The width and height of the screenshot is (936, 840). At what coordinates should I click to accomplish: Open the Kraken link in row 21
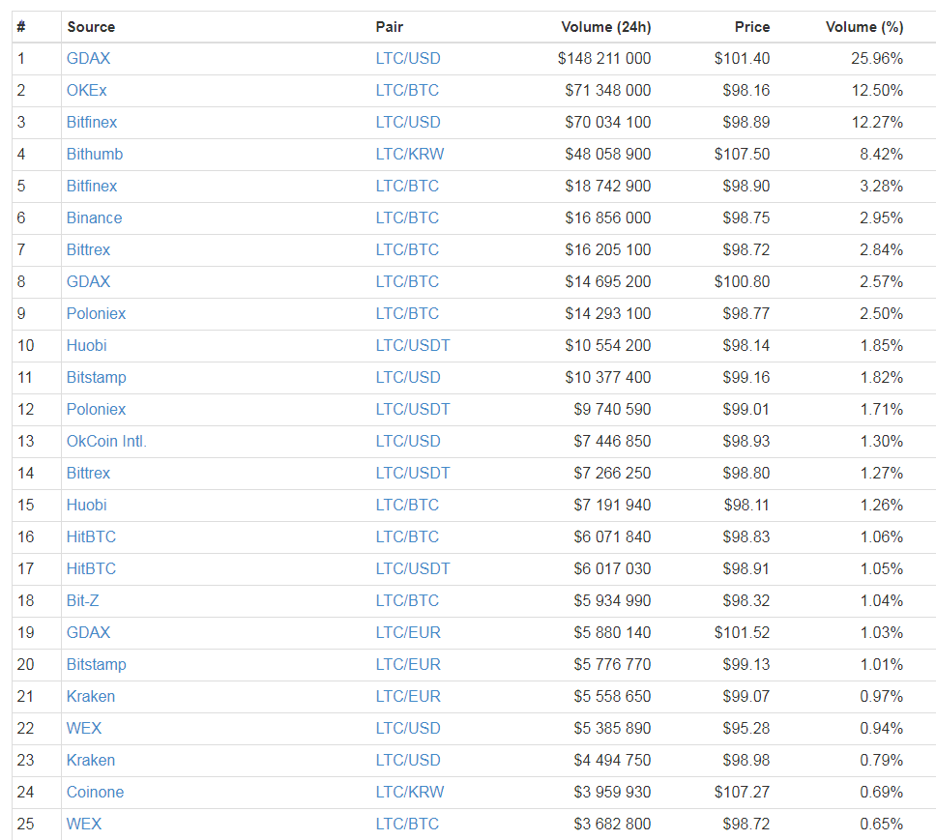[91, 697]
